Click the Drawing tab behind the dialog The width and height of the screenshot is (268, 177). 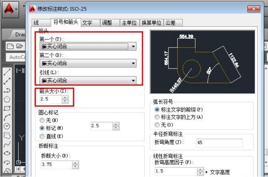19,34
